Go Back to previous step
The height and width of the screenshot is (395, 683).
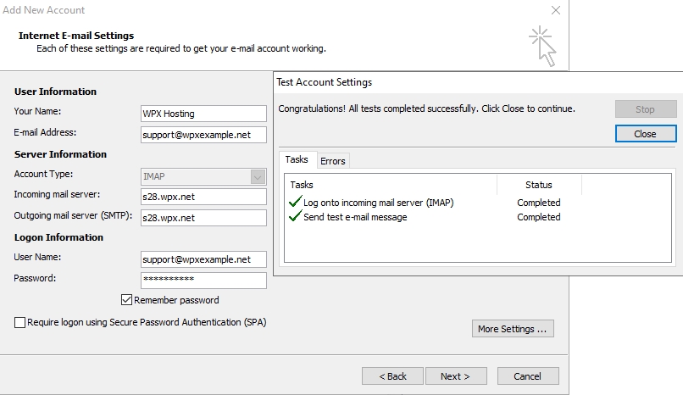[392, 376]
